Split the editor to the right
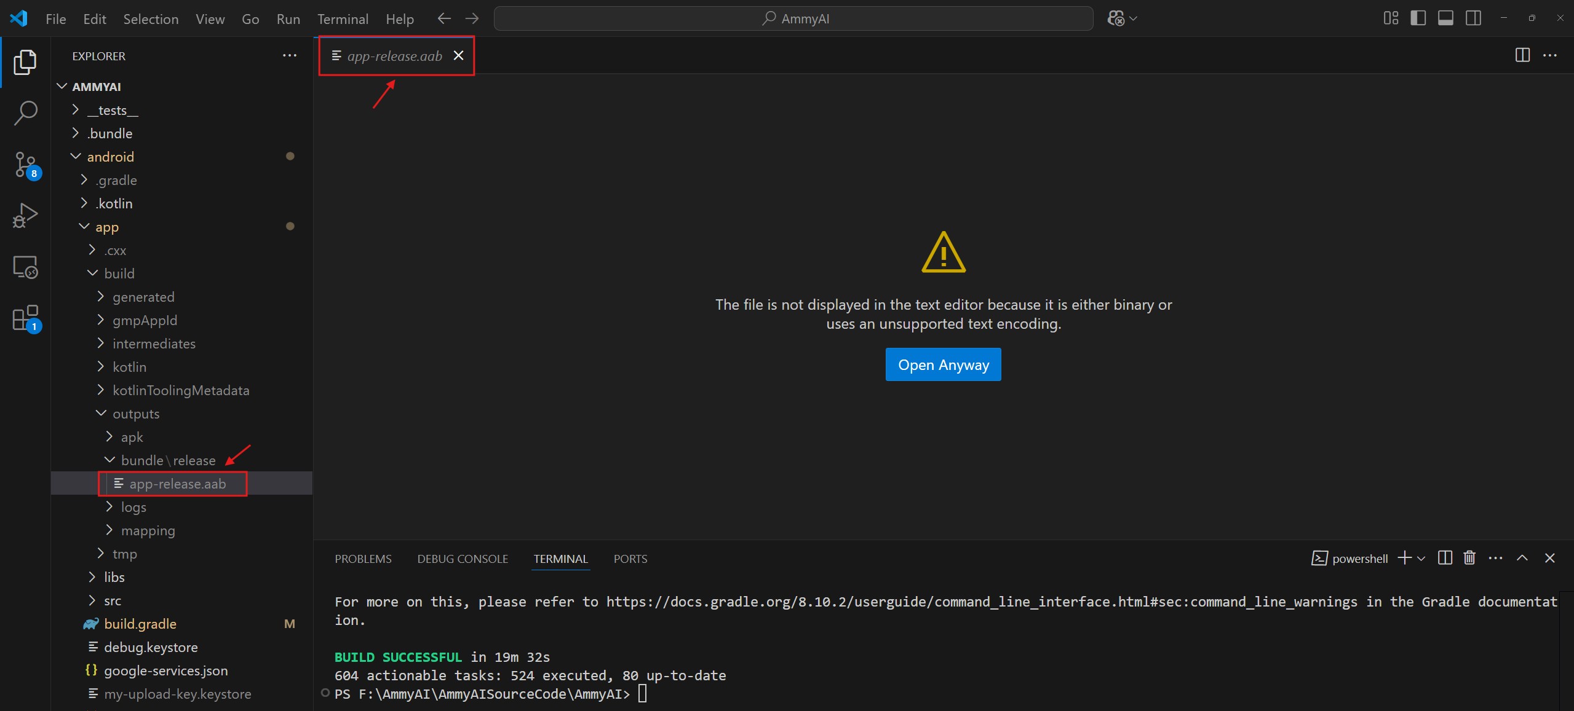1574x711 pixels. (x=1522, y=55)
